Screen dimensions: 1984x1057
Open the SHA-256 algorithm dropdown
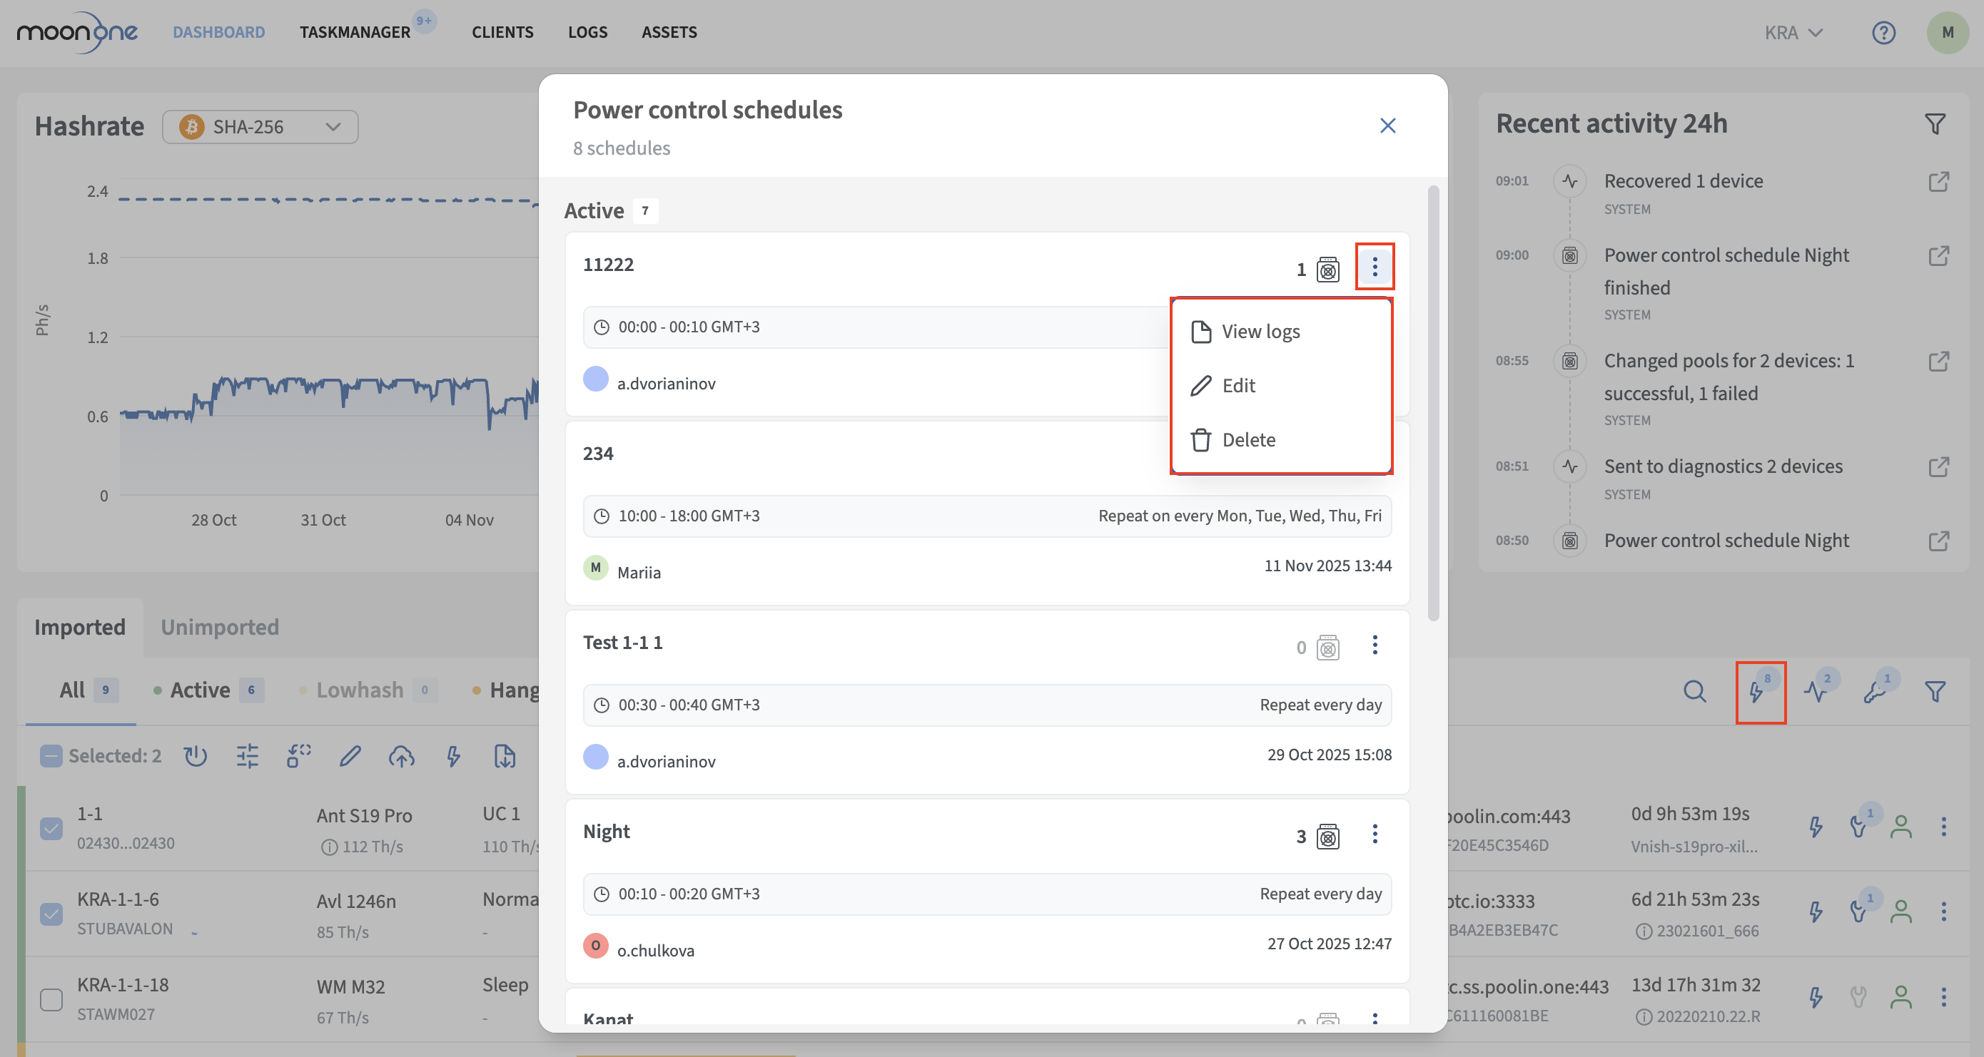pyautogui.click(x=260, y=127)
